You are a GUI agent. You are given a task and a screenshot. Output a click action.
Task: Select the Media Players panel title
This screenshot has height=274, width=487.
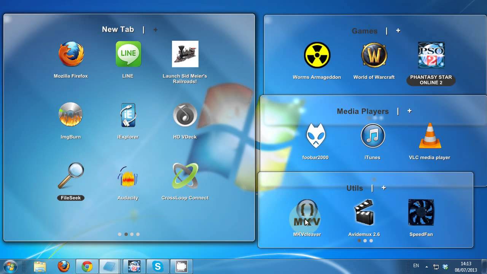[363, 111]
